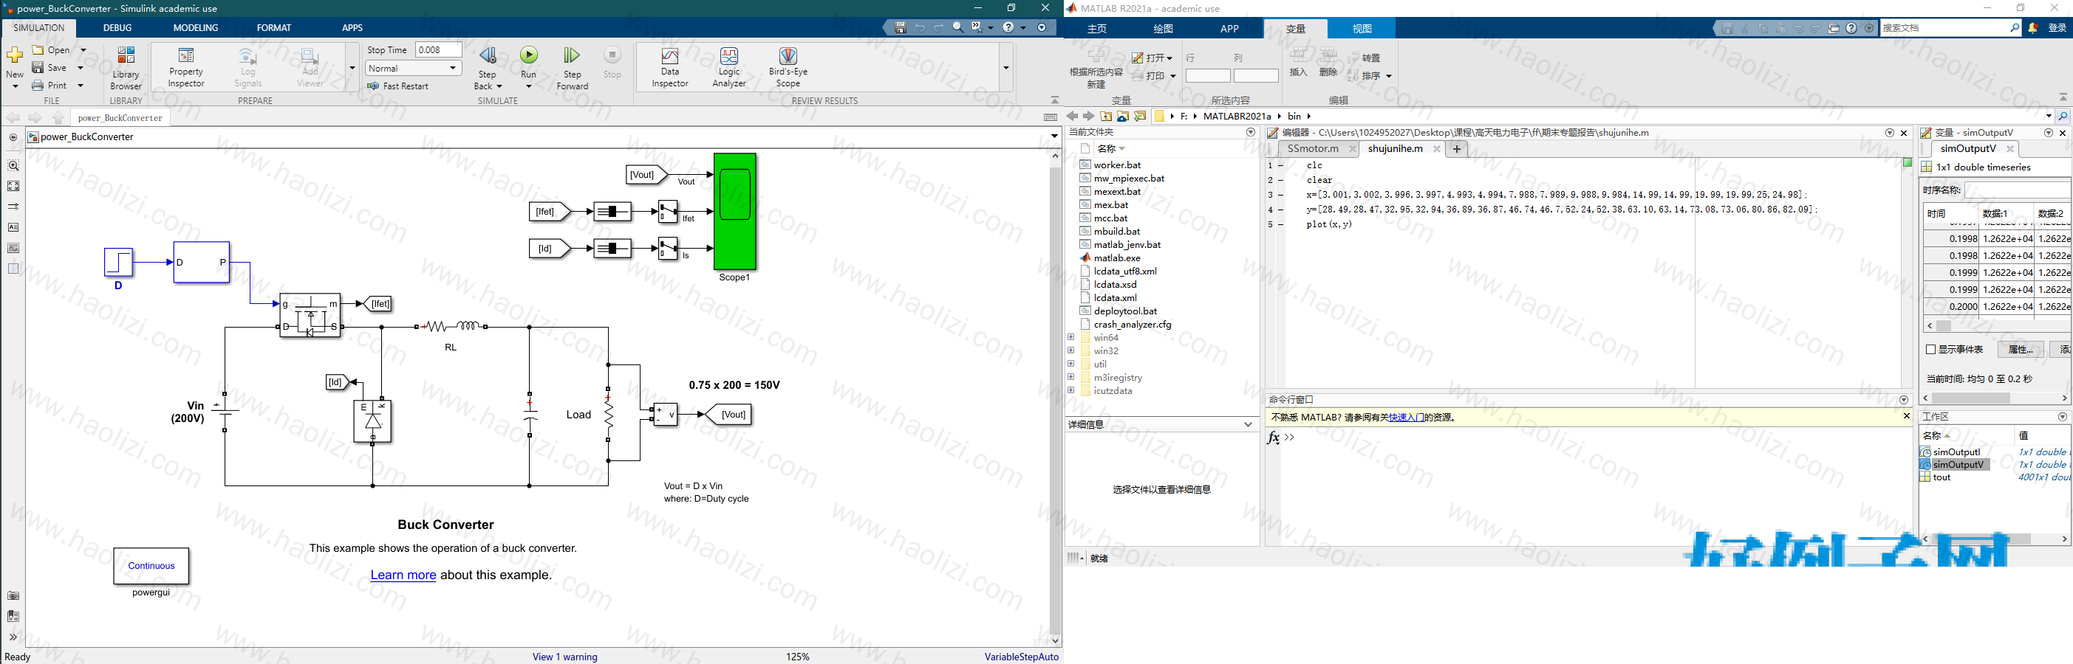Open MATLAB 排序 dropdown

click(1370, 75)
